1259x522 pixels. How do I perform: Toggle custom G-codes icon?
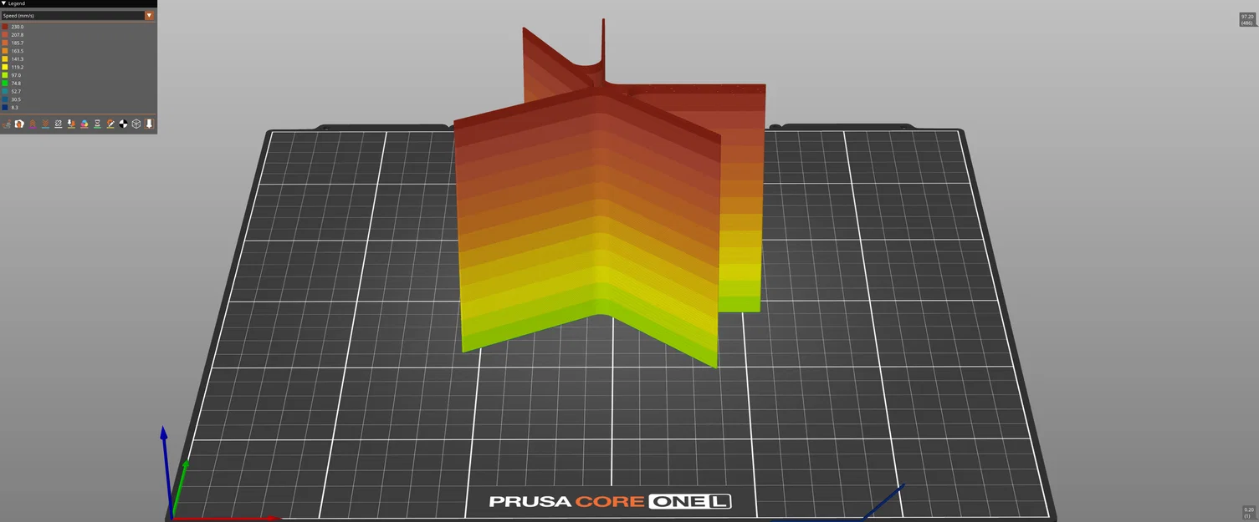[x=110, y=124]
